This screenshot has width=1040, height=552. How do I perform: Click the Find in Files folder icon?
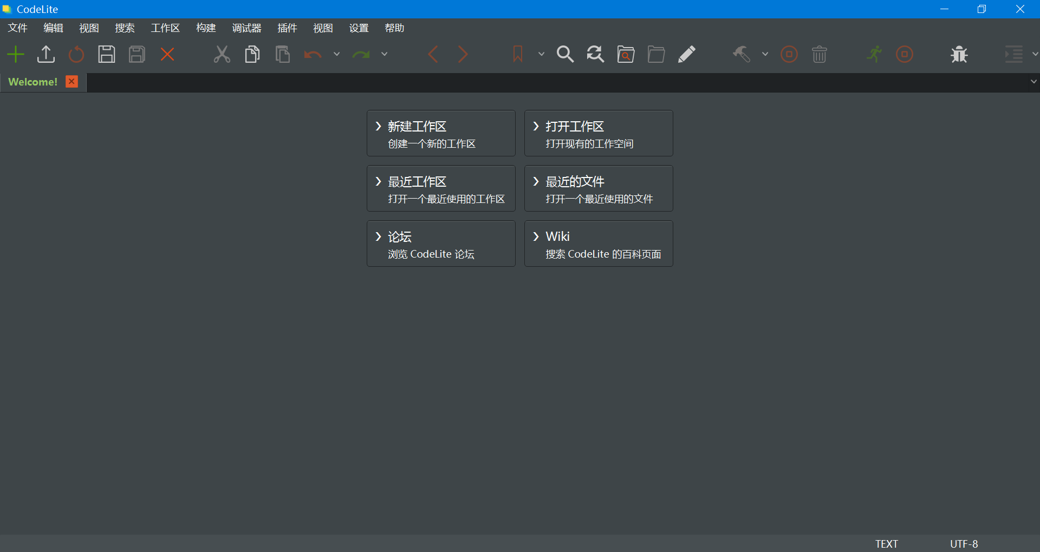click(626, 54)
